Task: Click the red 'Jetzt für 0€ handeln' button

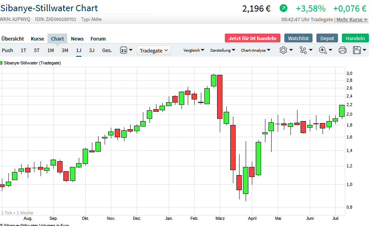Action: click(x=252, y=38)
